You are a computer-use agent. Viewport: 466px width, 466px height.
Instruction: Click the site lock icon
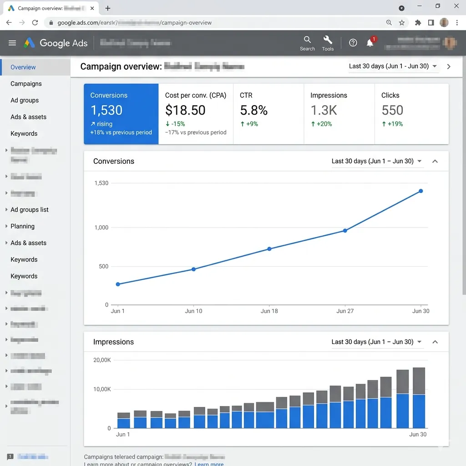(51, 23)
